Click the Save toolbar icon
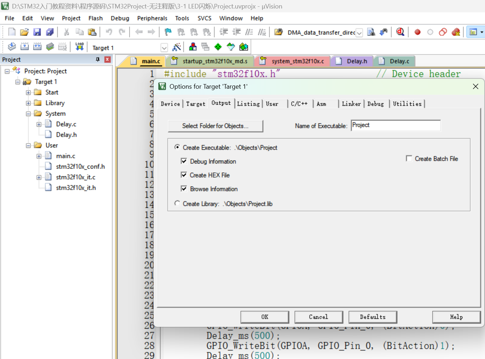 pyautogui.click(x=37, y=32)
